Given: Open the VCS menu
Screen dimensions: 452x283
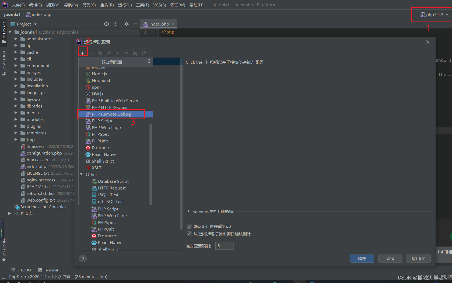Looking at the screenshot, I should tap(159, 5).
